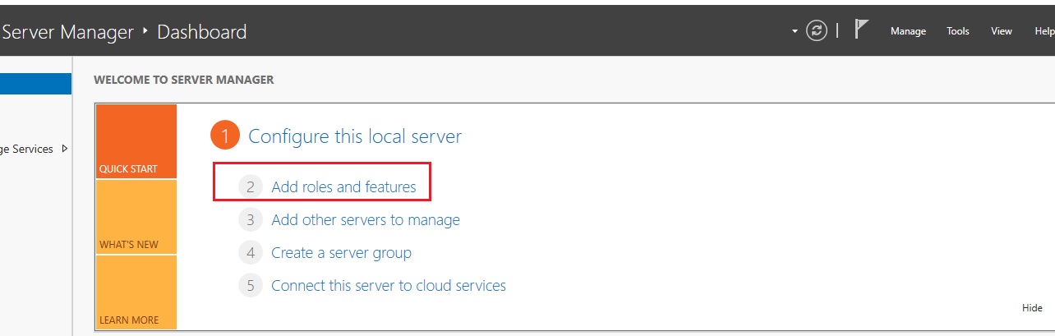The image size is (1055, 336).
Task: Click the refresh icon in header
Action: pyautogui.click(x=816, y=31)
